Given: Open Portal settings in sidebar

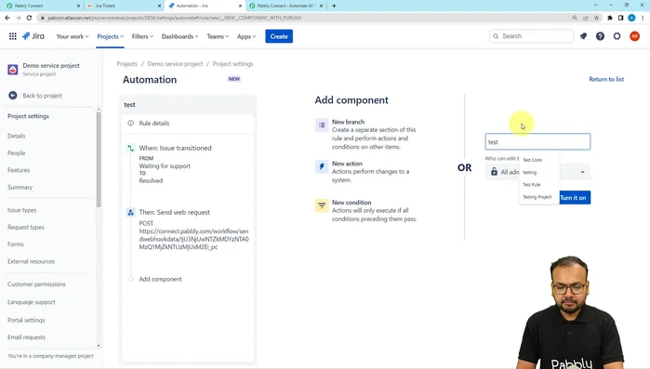Looking at the screenshot, I should pyautogui.click(x=26, y=320).
